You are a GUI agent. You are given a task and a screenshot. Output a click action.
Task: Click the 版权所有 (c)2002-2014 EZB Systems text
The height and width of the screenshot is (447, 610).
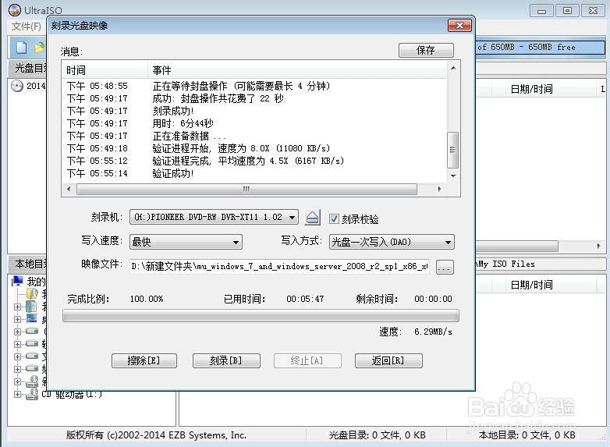(x=156, y=435)
